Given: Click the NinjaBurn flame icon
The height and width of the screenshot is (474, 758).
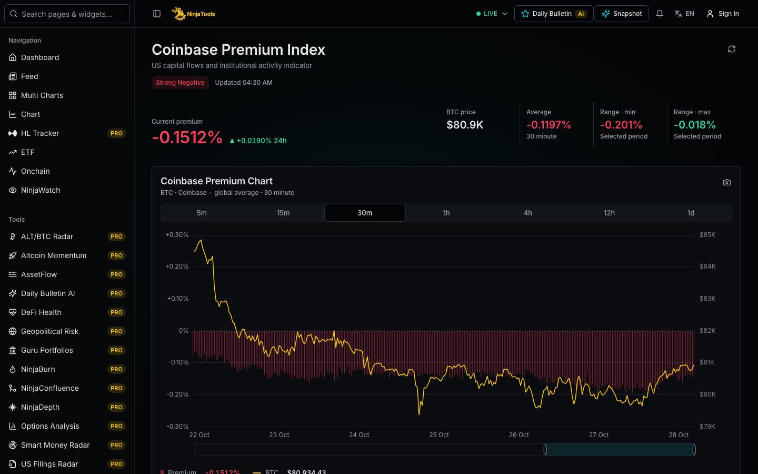Looking at the screenshot, I should tap(13, 369).
